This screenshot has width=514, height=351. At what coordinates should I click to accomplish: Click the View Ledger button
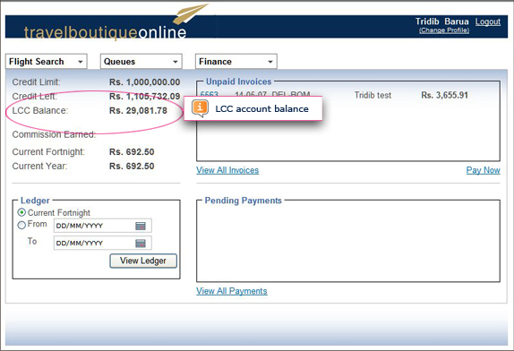coord(143,261)
